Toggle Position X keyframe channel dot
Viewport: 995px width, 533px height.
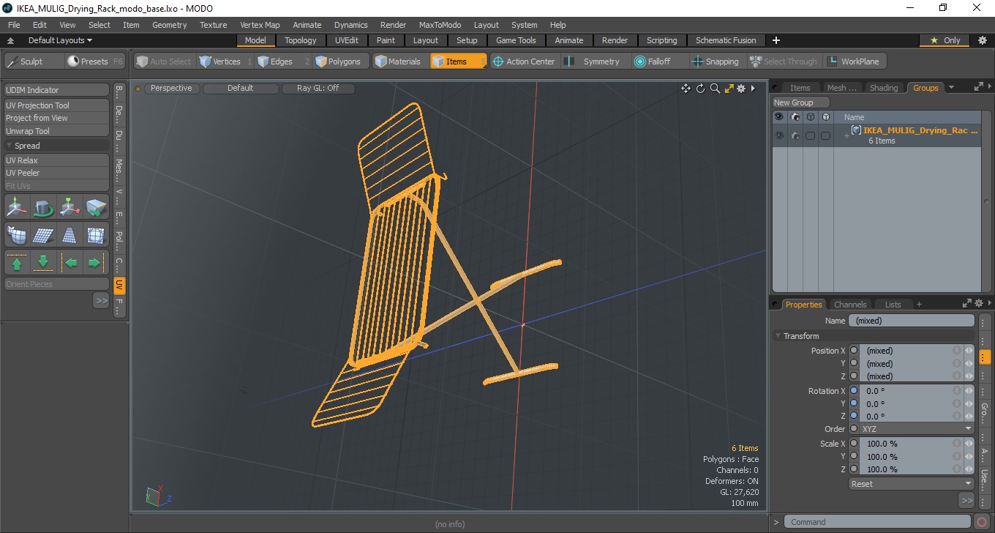[x=853, y=350]
